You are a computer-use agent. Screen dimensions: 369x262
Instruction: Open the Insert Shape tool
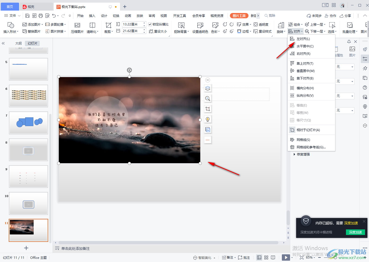coord(11,28)
